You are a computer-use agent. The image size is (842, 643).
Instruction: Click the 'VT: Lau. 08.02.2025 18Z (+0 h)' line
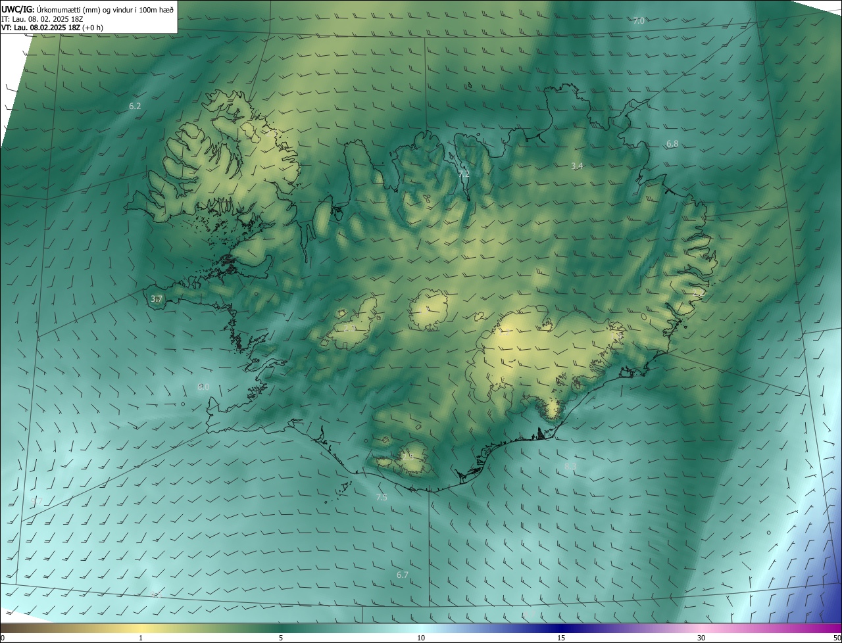point(52,28)
